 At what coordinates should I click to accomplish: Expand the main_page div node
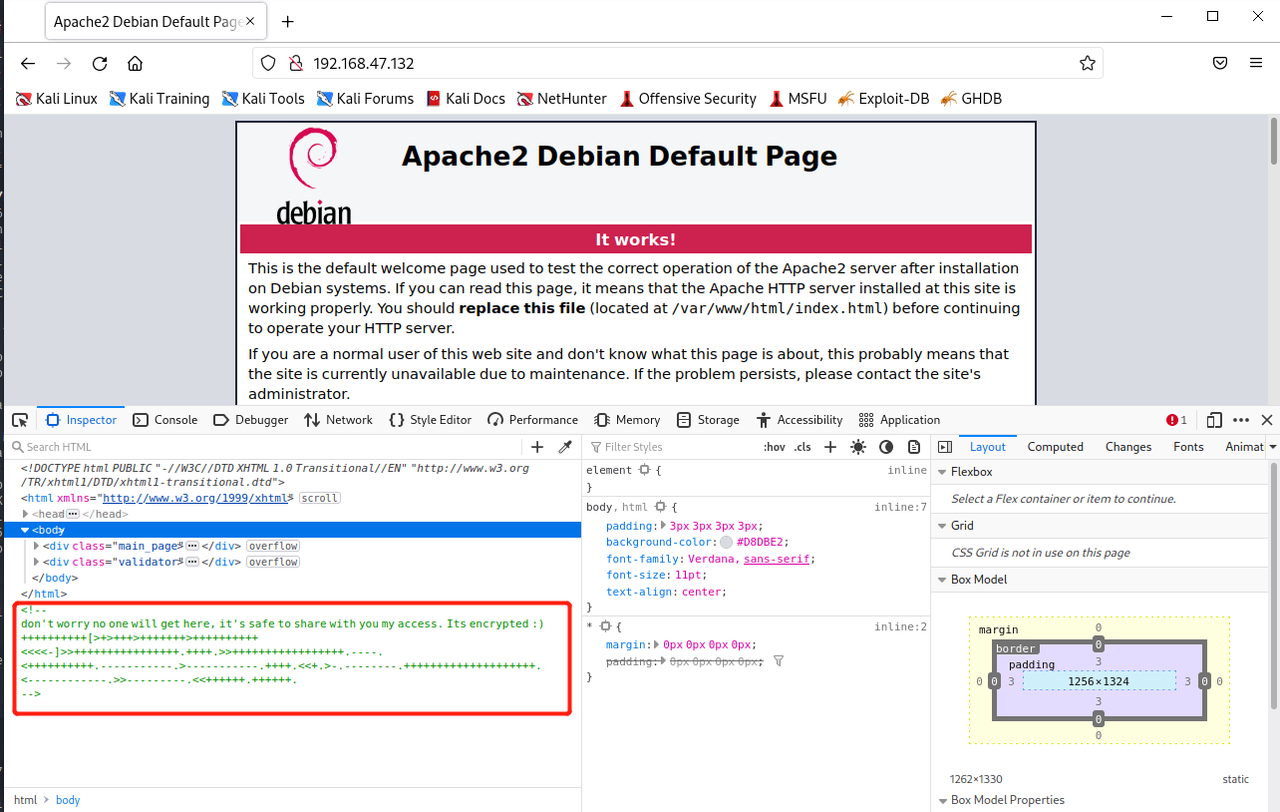click(x=37, y=546)
